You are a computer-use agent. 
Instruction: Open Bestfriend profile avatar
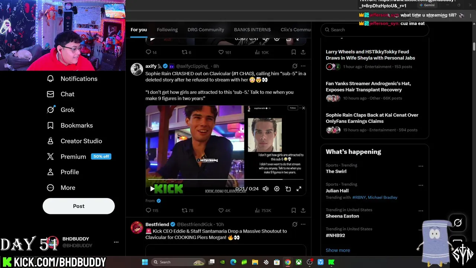tap(137, 227)
